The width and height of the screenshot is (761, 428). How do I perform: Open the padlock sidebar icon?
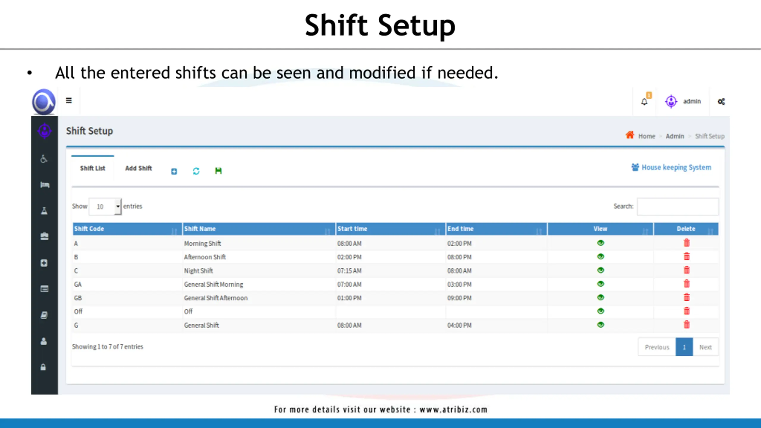point(43,367)
